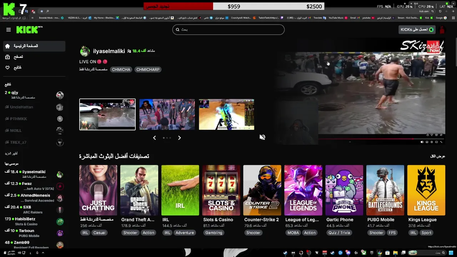
Task: Go to الصفحة الرئيسية home page
Action: 34,46
